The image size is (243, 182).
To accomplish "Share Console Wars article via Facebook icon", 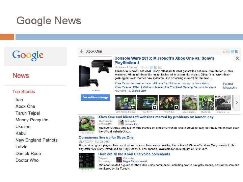I will (x=156, y=67).
